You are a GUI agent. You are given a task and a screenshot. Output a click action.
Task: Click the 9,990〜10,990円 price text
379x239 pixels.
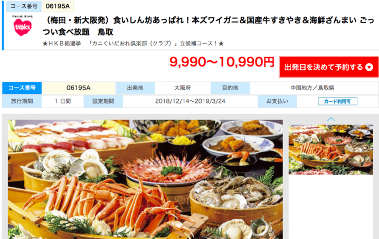pyautogui.click(x=222, y=62)
